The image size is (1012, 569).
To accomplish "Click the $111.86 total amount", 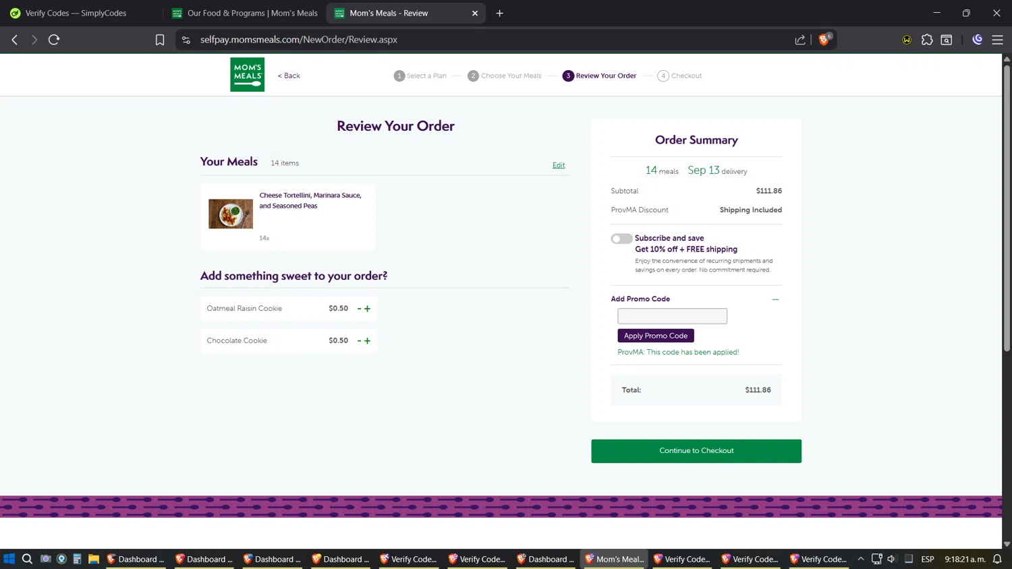I will (758, 390).
